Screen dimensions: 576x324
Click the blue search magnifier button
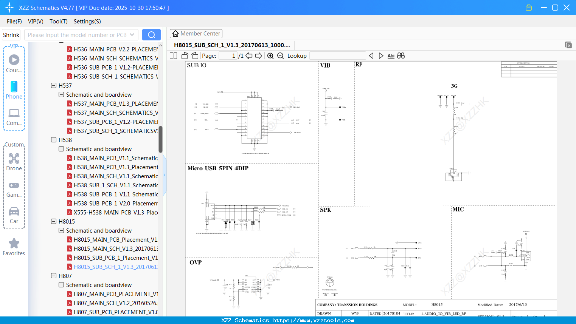(151, 34)
